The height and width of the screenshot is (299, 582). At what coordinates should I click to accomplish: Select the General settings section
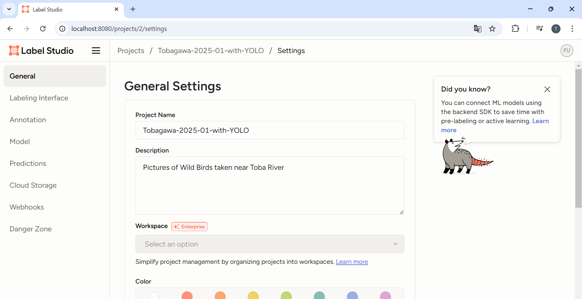pyautogui.click(x=55, y=76)
